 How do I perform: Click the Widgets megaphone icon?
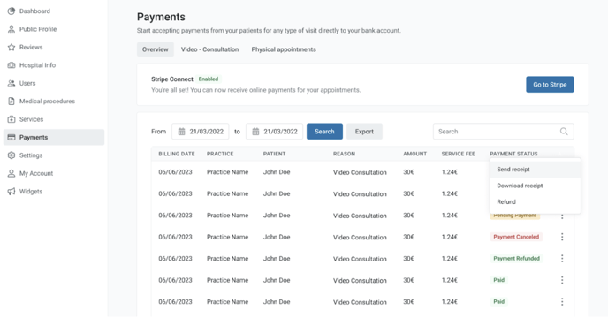point(11,192)
